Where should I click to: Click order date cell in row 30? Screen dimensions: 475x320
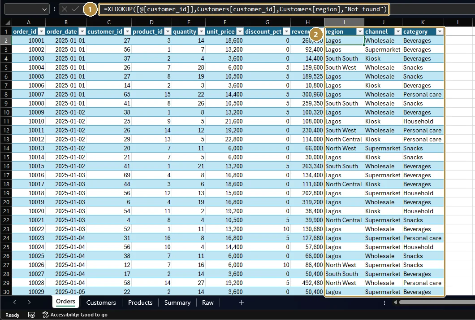[66, 292]
